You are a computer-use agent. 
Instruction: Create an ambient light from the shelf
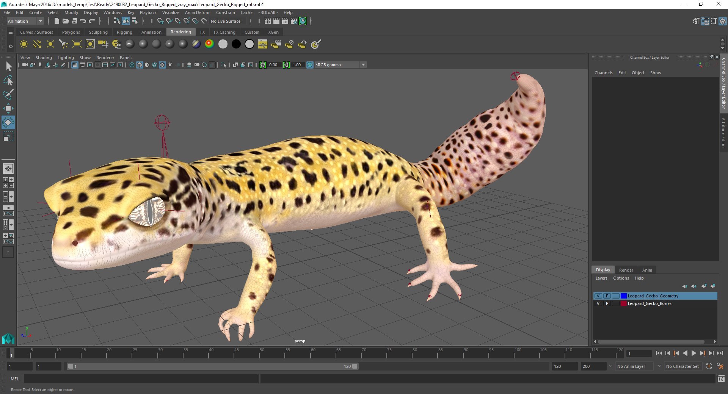tap(24, 44)
